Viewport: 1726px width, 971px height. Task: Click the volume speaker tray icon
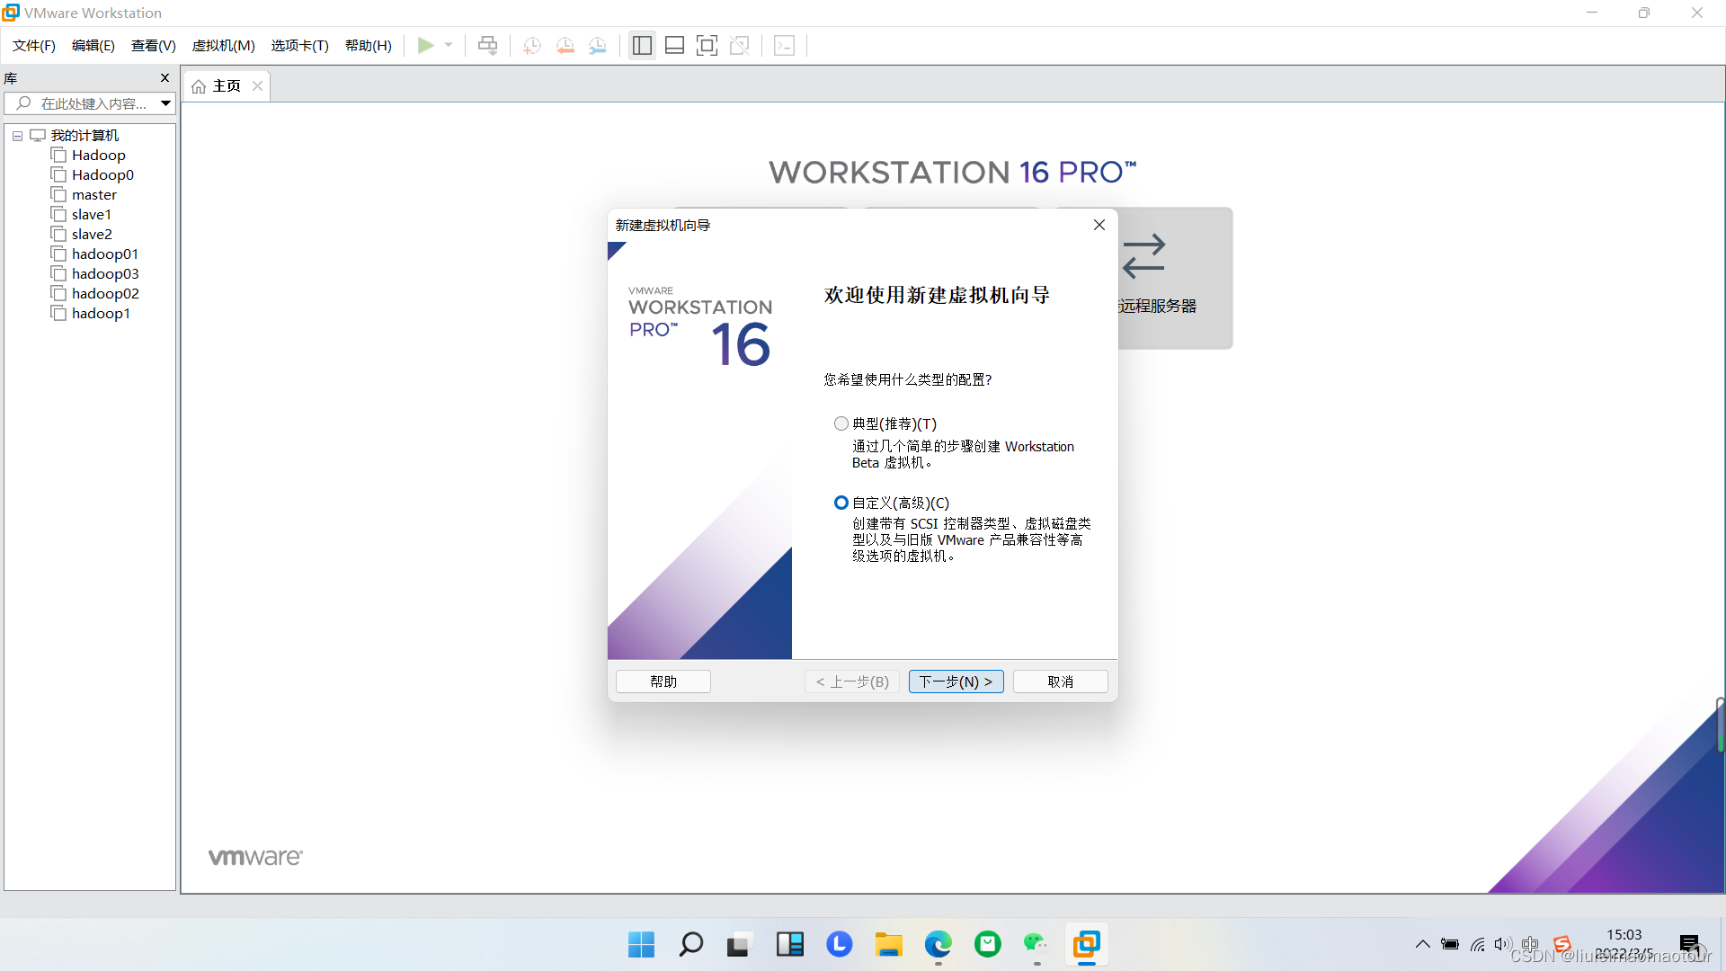pos(1502,944)
